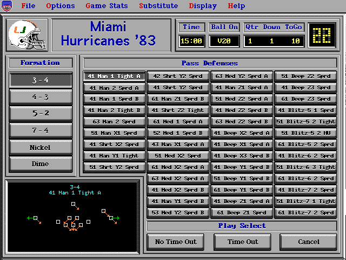Select the Dime formation

[x=41, y=164]
